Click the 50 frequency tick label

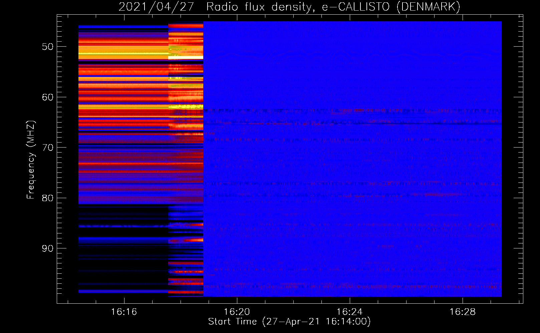coord(47,47)
